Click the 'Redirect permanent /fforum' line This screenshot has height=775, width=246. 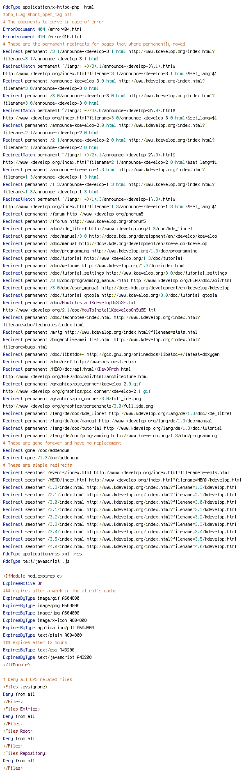[x=74, y=221]
